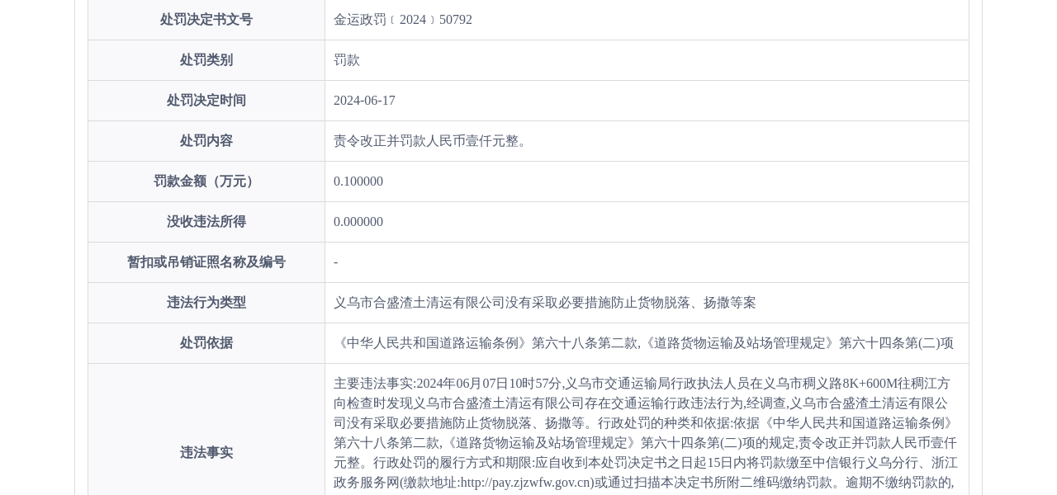Click the 没收违法所得 label
The image size is (1057, 495).
(x=206, y=222)
